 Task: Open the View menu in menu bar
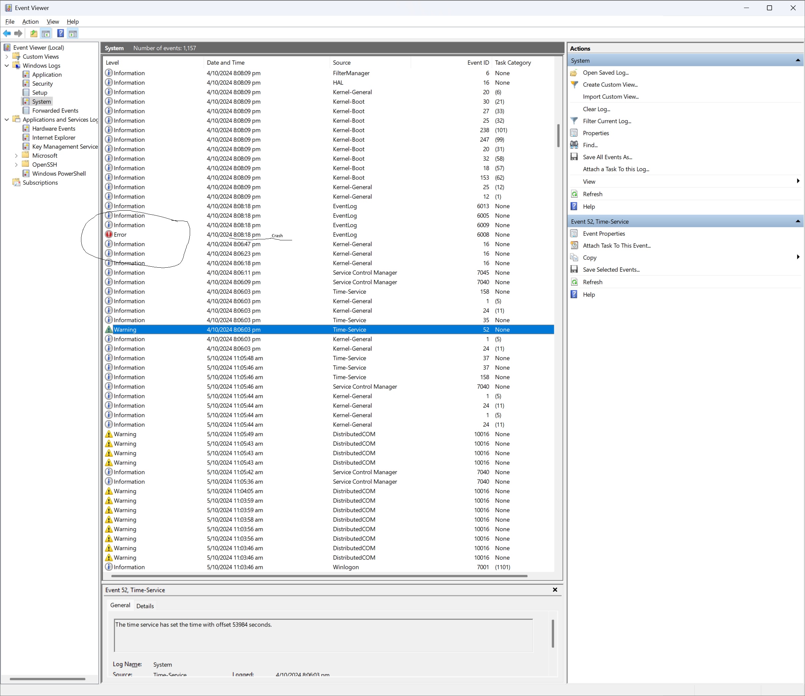tap(53, 22)
